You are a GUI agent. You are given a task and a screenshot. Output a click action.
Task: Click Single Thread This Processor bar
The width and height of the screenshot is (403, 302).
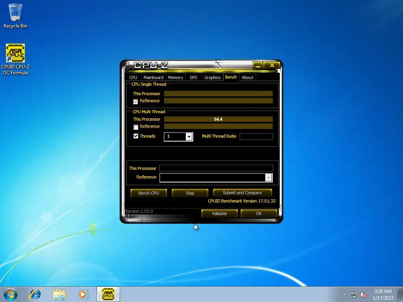click(x=218, y=94)
